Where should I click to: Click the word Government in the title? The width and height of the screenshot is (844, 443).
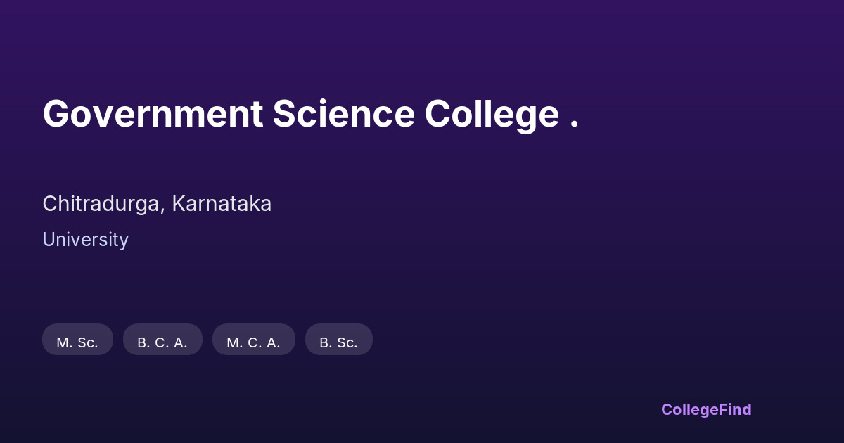click(x=153, y=114)
